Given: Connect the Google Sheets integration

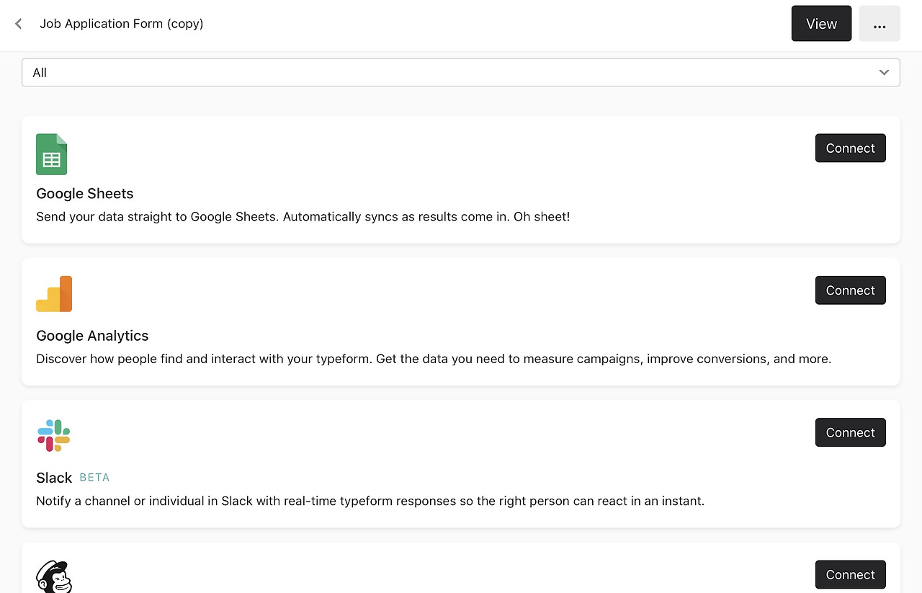Looking at the screenshot, I should [850, 148].
